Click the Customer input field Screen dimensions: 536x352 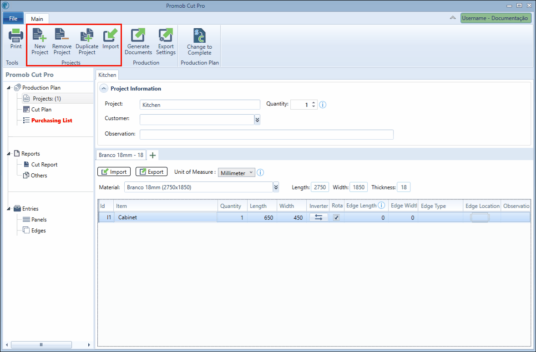pos(197,119)
